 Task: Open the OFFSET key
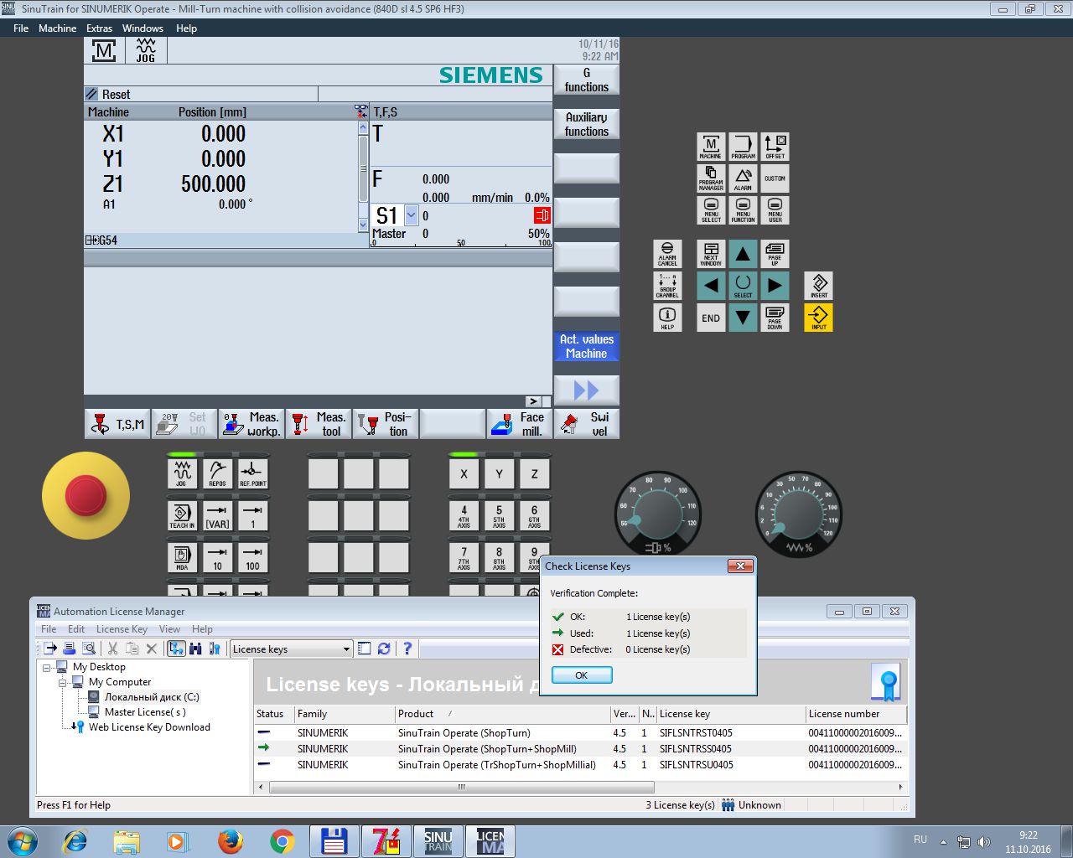775,147
